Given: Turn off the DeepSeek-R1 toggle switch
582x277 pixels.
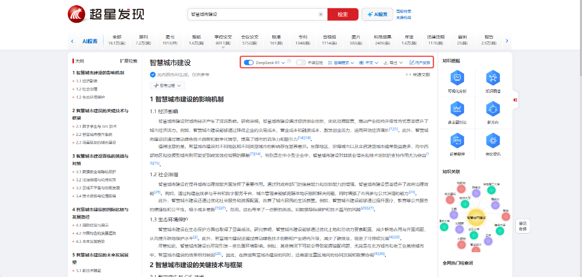Looking at the screenshot, I should 249,63.
